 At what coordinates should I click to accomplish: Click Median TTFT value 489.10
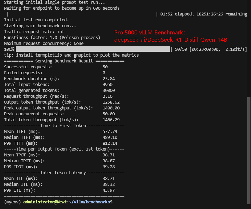[x=110, y=137]
